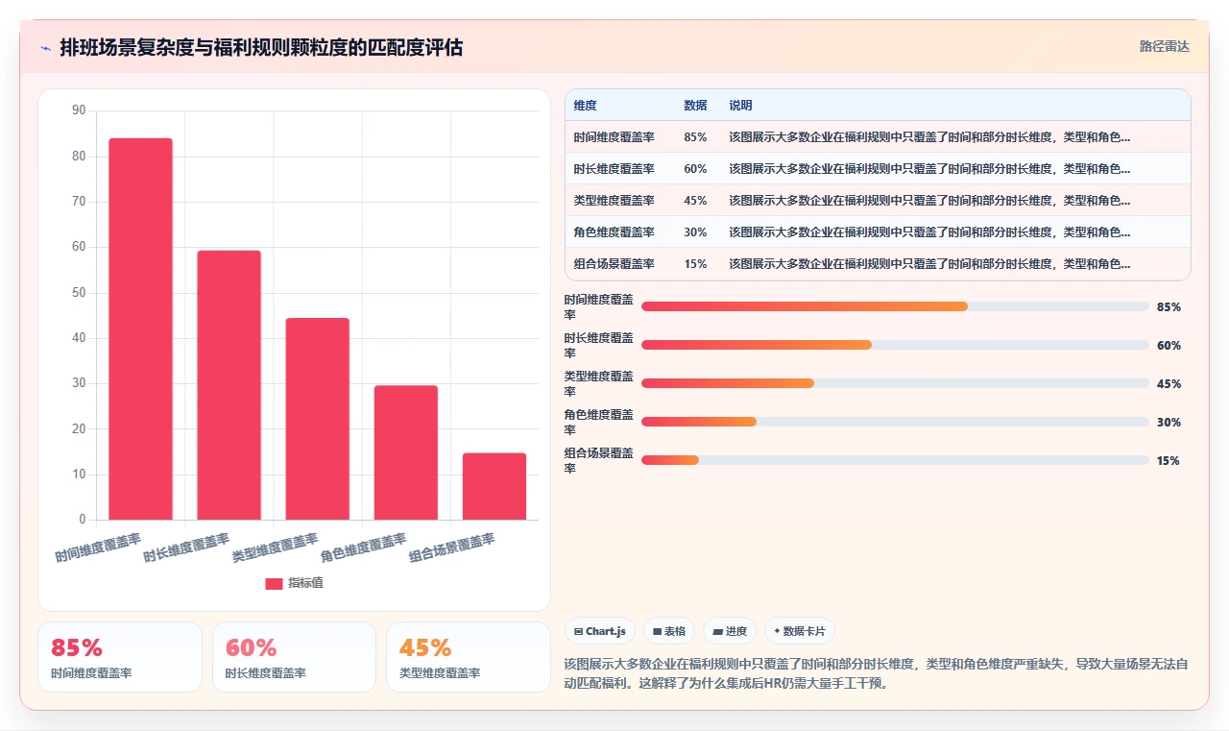
Task: Click the lightning icon beside the title
Action: 45,48
